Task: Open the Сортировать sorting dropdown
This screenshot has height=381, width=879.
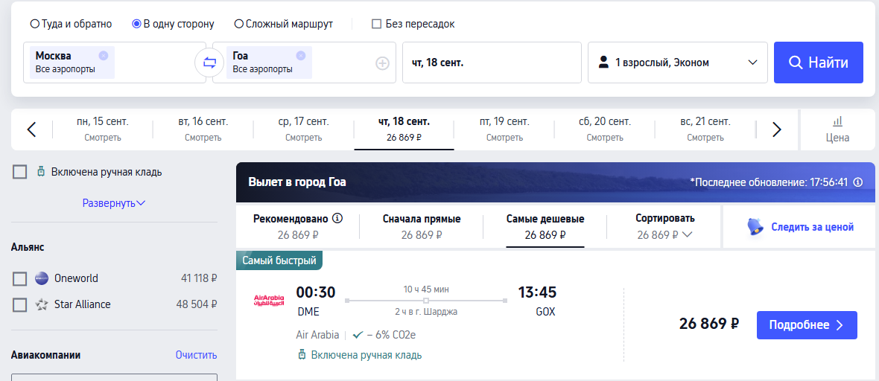Action: [665, 226]
